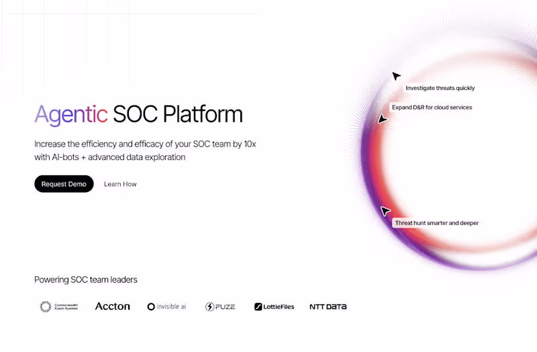Click the cursor arrow above Investigate threats label
The image size is (537, 352).
click(x=397, y=77)
